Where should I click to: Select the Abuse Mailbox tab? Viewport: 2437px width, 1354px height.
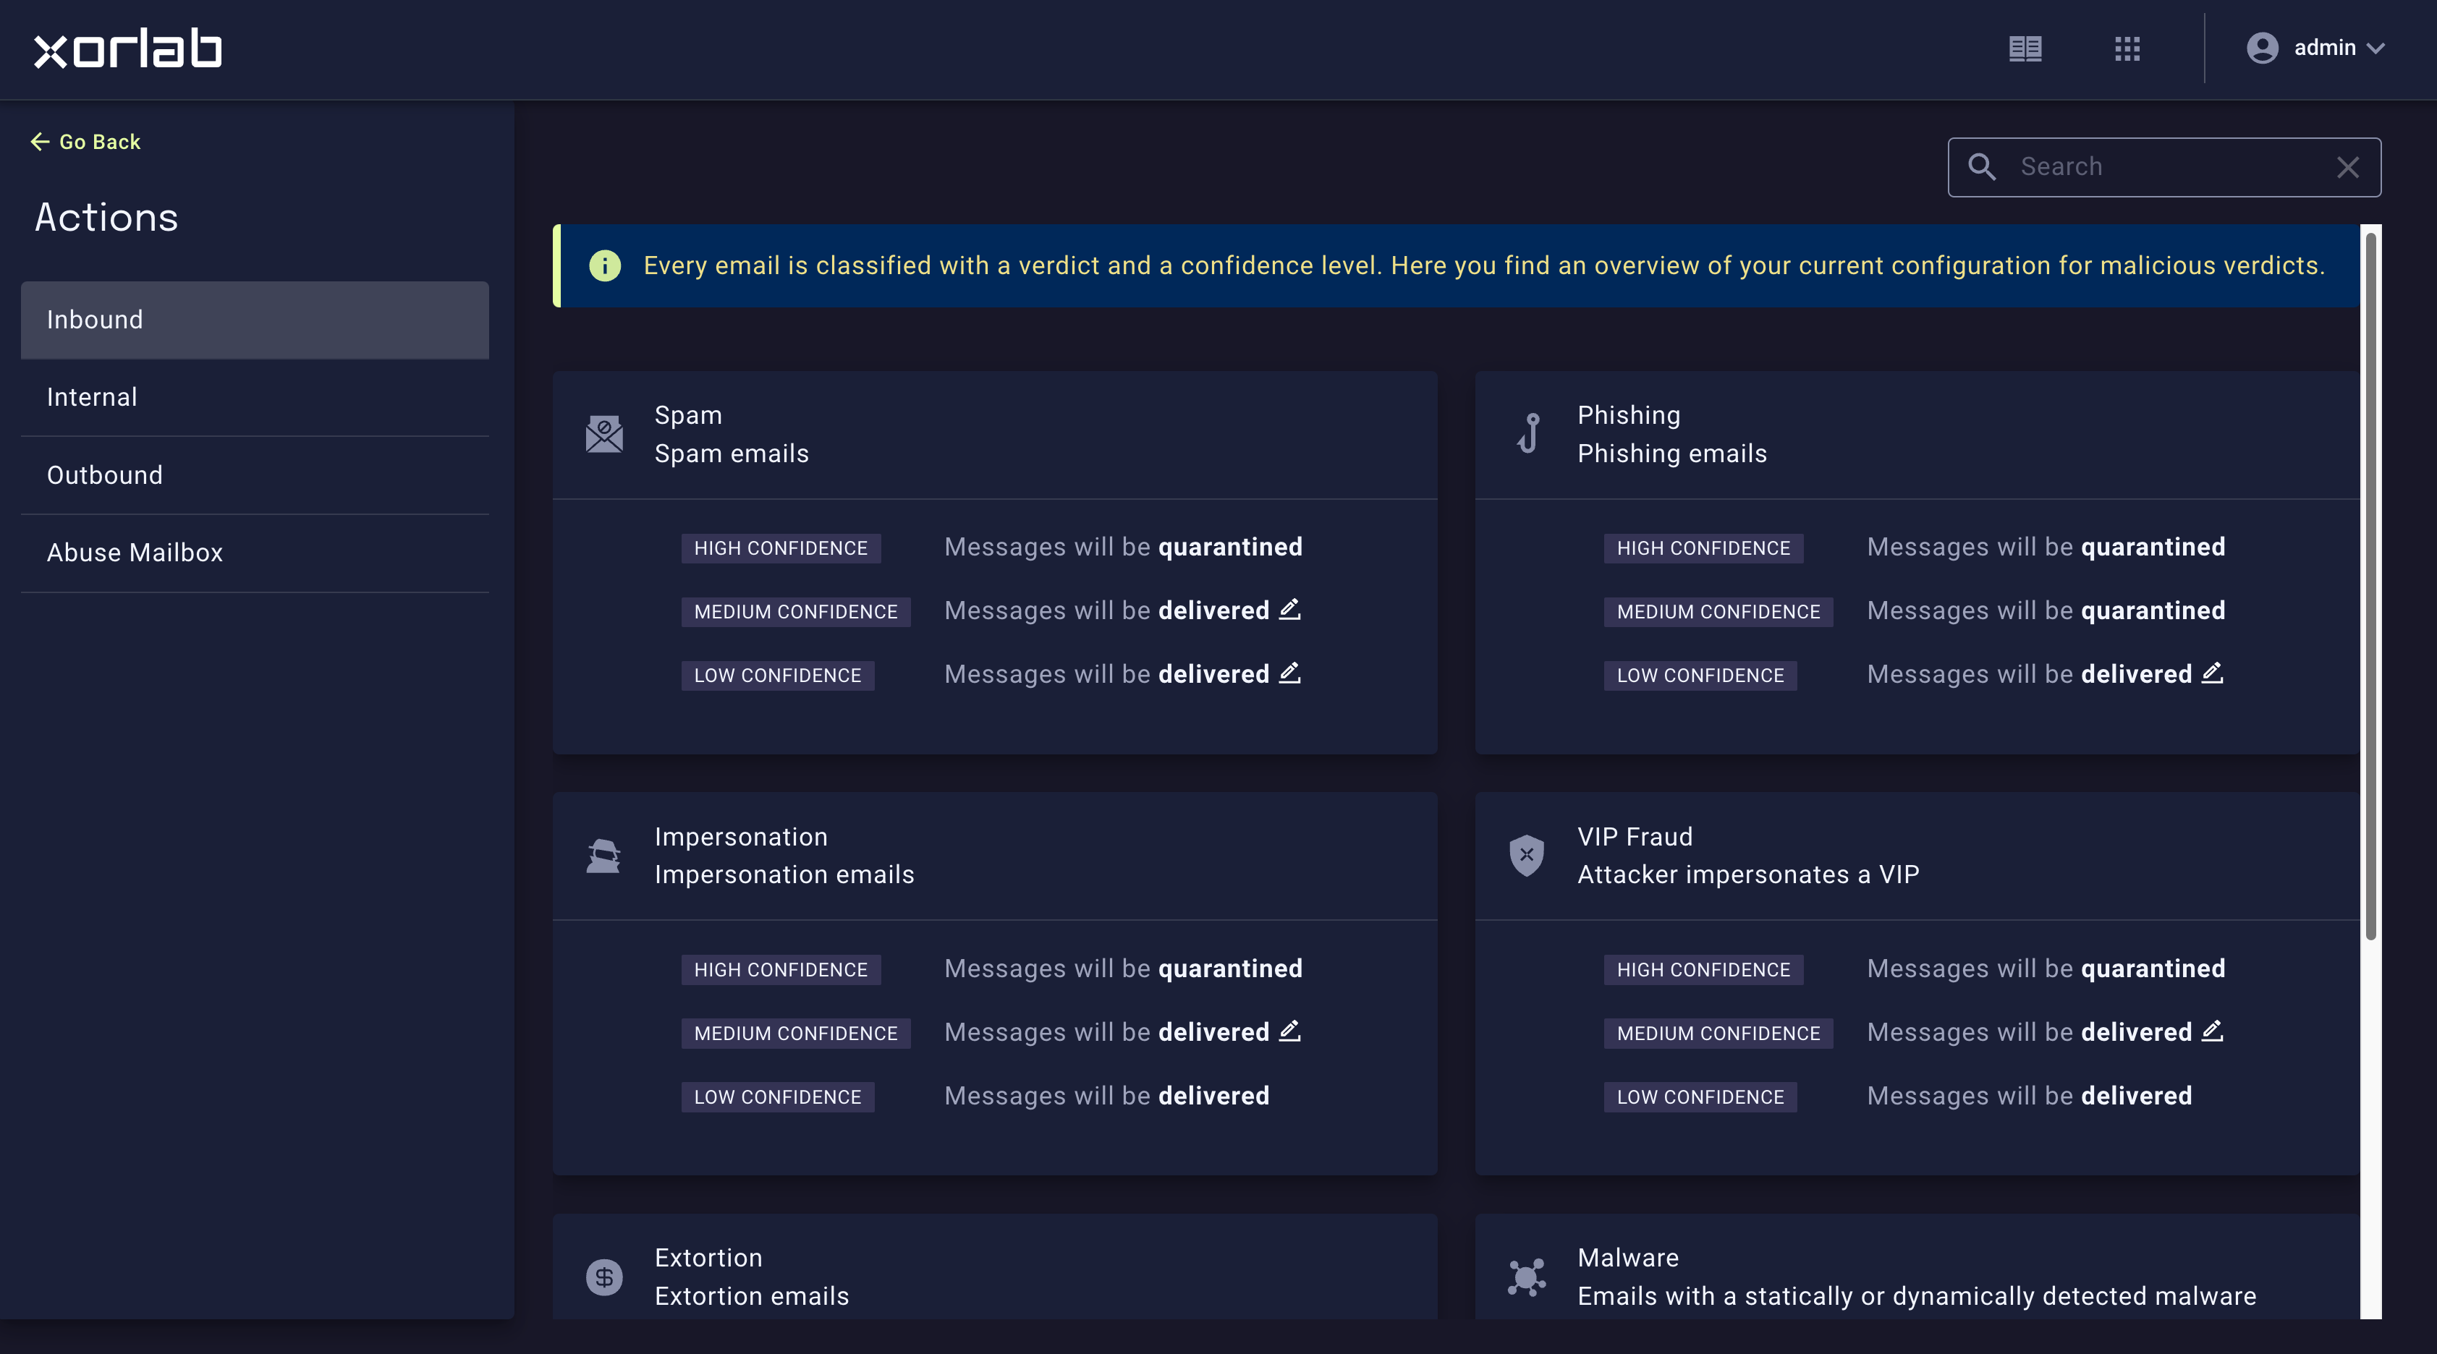[255, 553]
